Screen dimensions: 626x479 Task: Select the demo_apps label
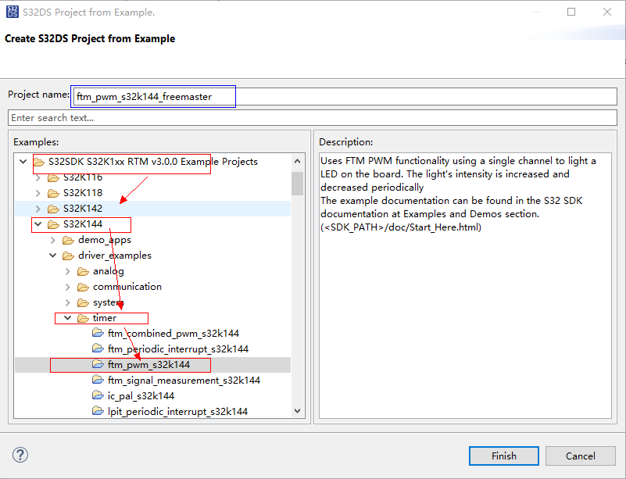105,240
